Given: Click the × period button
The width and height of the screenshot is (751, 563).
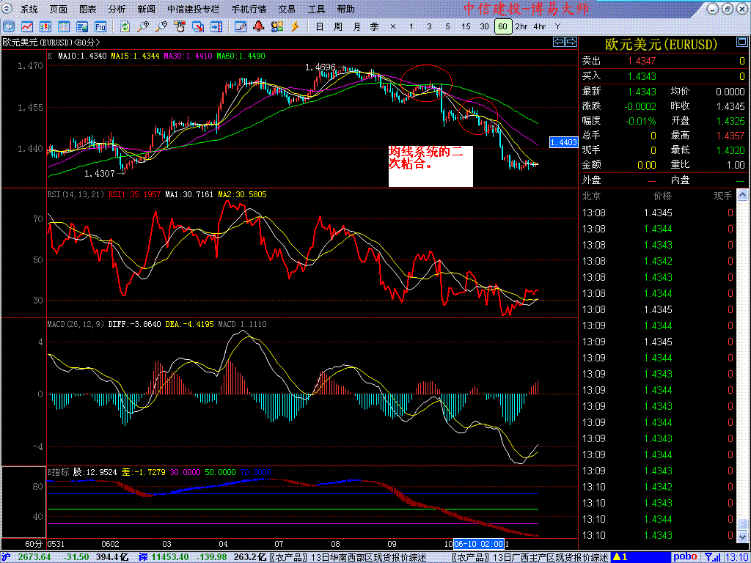Looking at the screenshot, I should pos(393,26).
